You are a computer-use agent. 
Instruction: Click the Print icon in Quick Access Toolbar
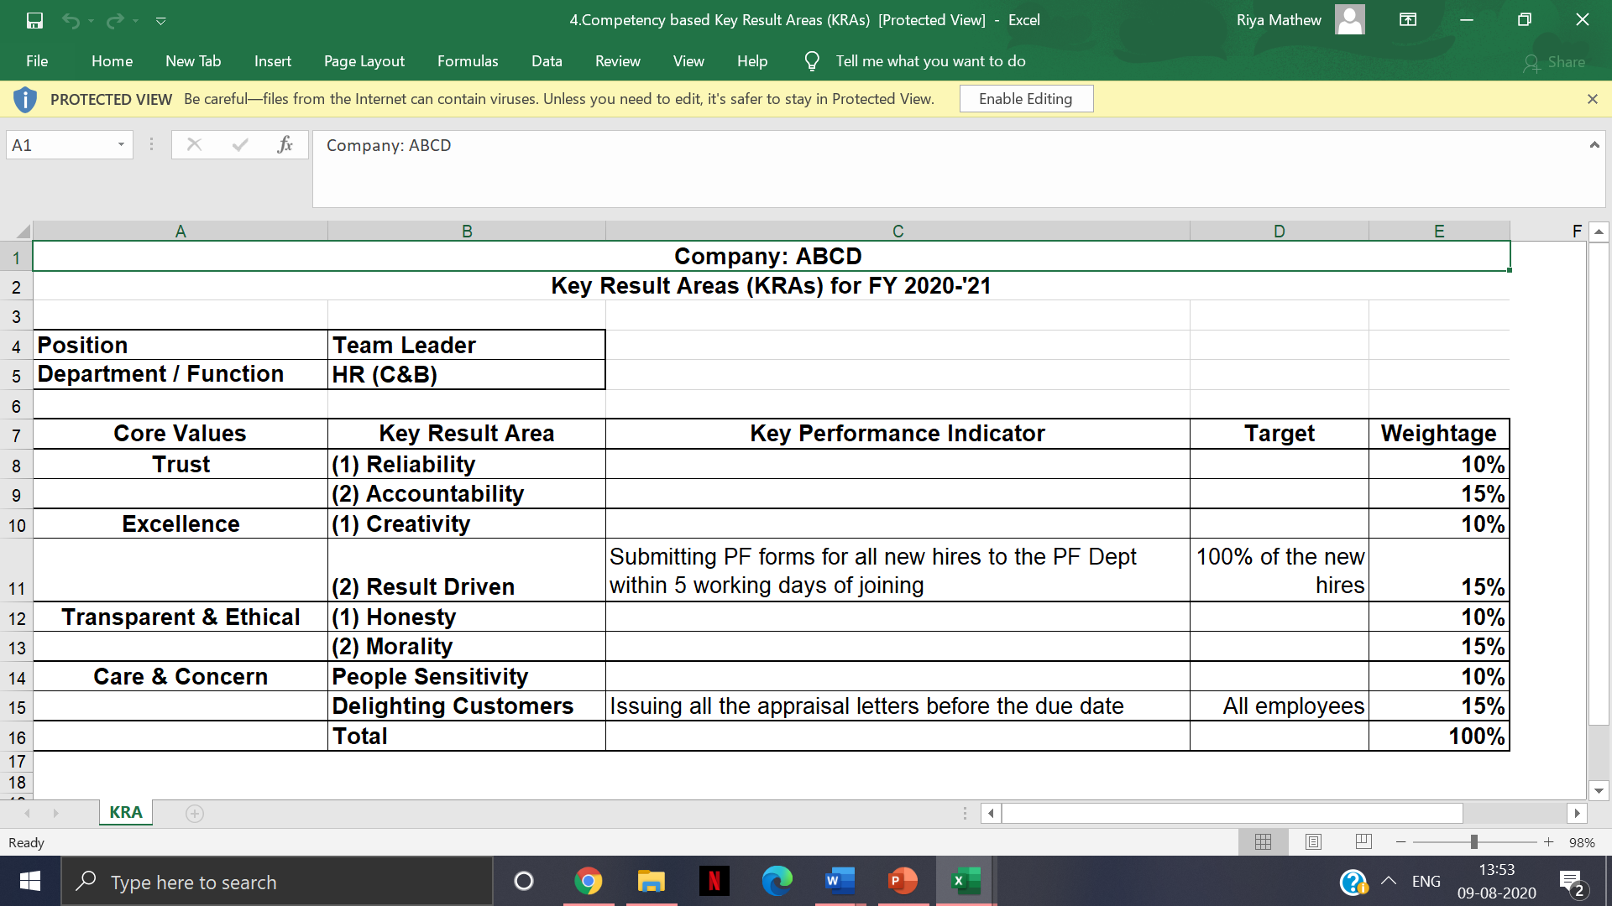[x=160, y=20]
